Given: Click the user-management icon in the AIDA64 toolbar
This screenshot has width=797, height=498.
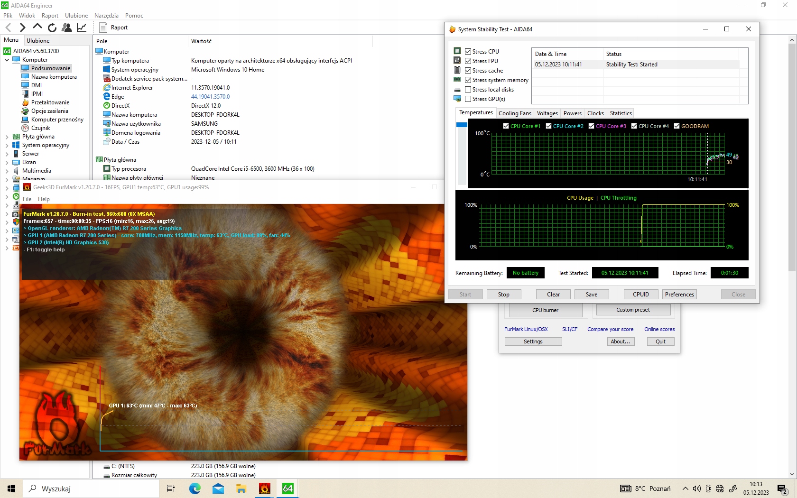Looking at the screenshot, I should tap(67, 28).
